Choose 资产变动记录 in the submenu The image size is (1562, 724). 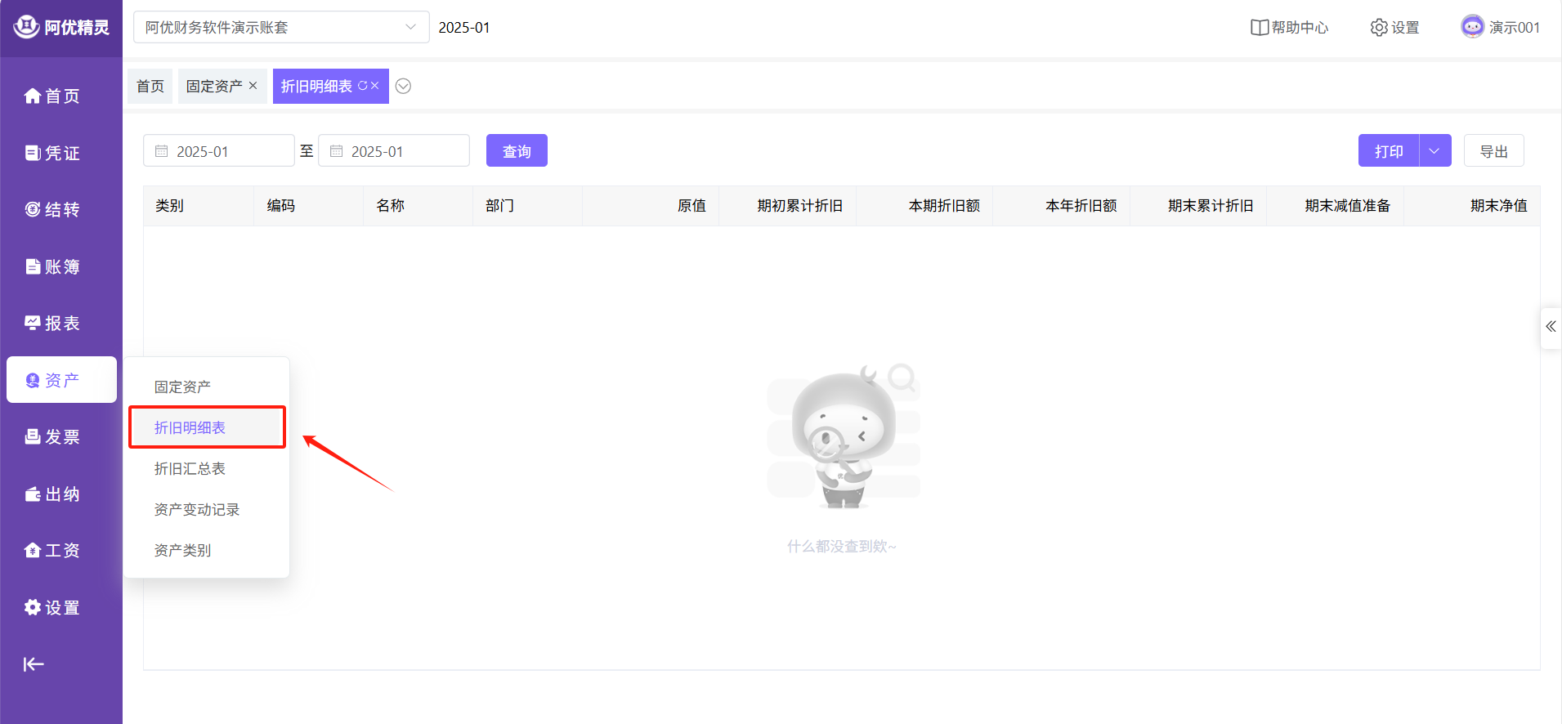(197, 509)
